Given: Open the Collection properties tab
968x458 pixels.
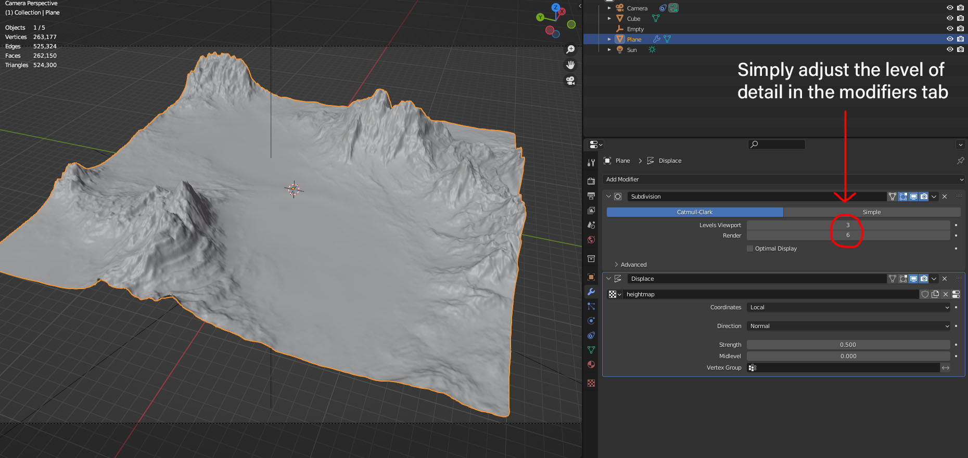Looking at the screenshot, I should tap(591, 258).
